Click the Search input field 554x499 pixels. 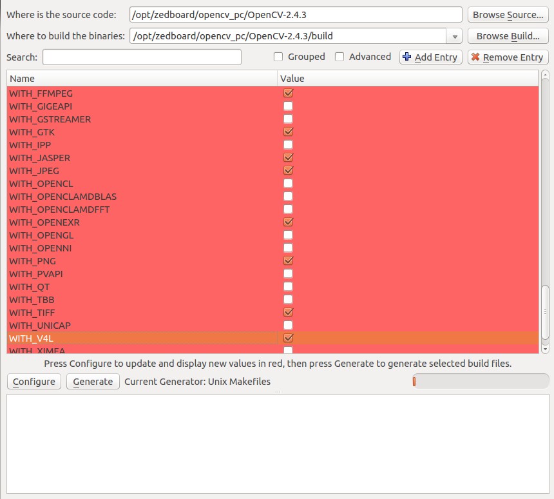pos(142,57)
